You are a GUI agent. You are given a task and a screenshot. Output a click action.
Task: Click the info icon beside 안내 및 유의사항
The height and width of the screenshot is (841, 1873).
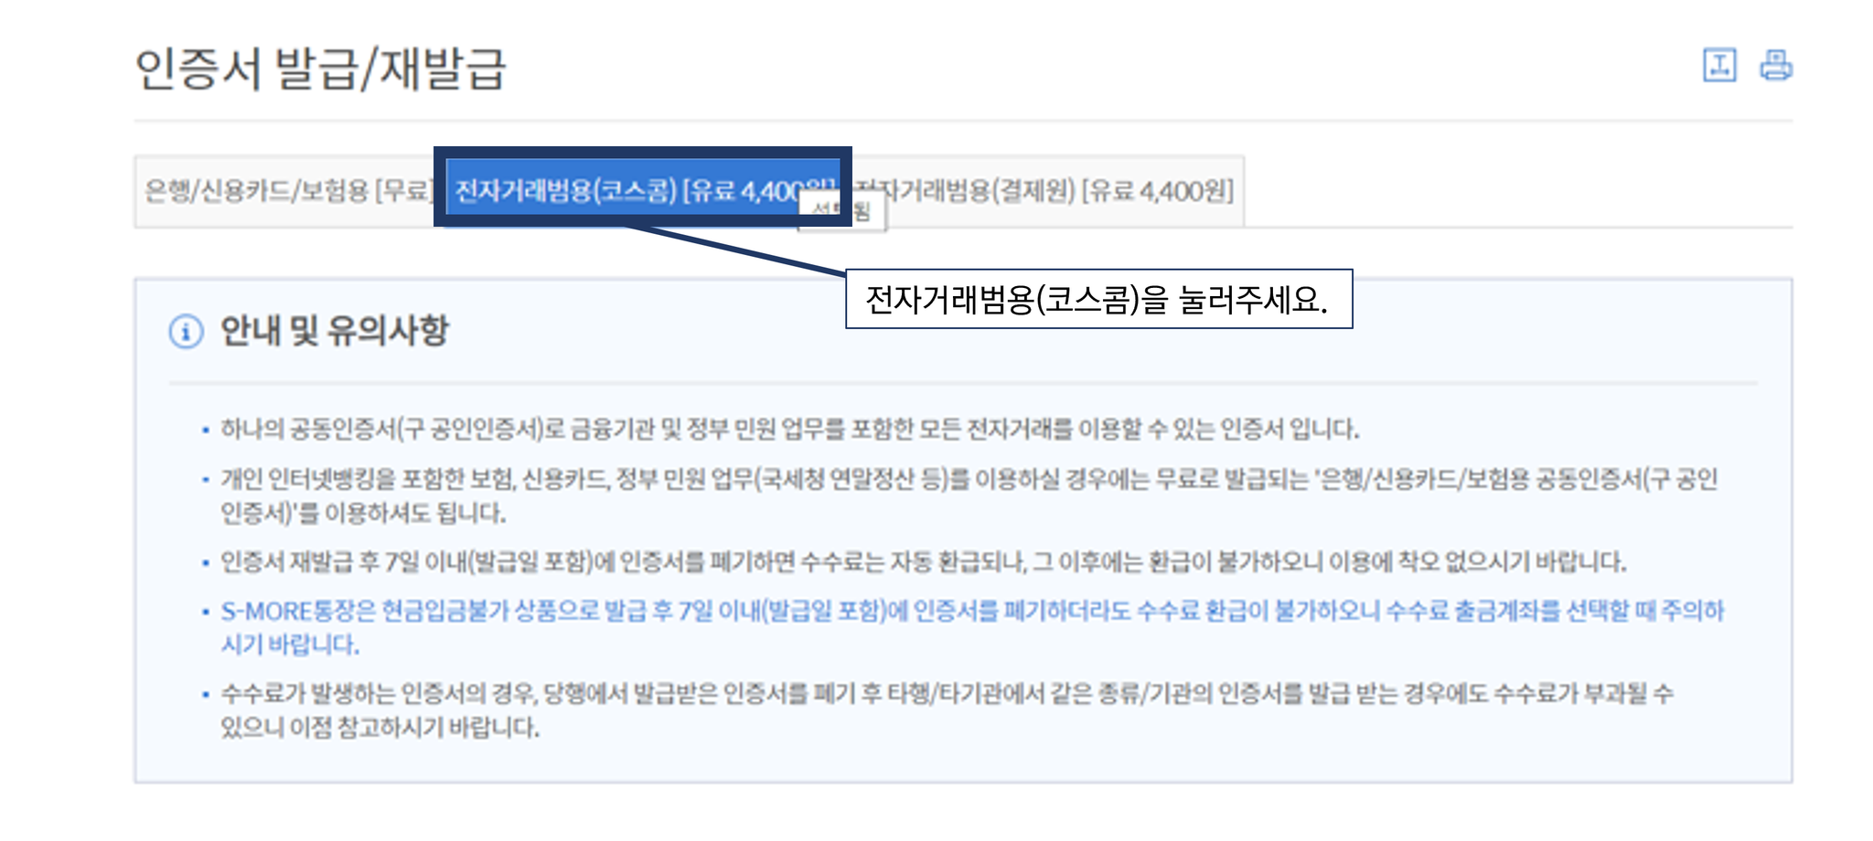tap(187, 331)
